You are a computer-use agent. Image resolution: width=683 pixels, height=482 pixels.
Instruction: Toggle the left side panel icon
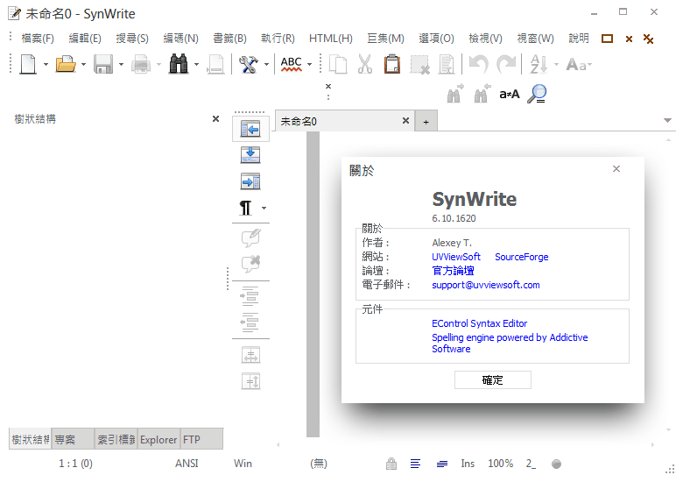[250, 130]
